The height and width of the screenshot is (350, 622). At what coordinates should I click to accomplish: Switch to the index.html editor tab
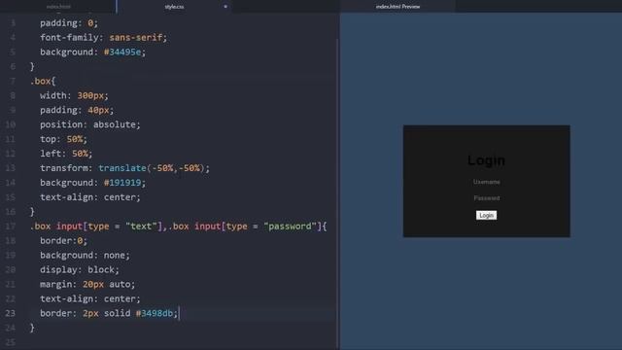(58, 7)
